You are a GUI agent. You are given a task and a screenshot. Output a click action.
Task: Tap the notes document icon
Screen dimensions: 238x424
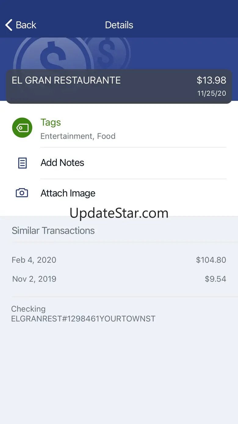click(x=22, y=163)
